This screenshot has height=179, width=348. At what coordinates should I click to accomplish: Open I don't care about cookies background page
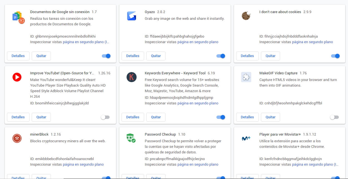click(x=312, y=42)
